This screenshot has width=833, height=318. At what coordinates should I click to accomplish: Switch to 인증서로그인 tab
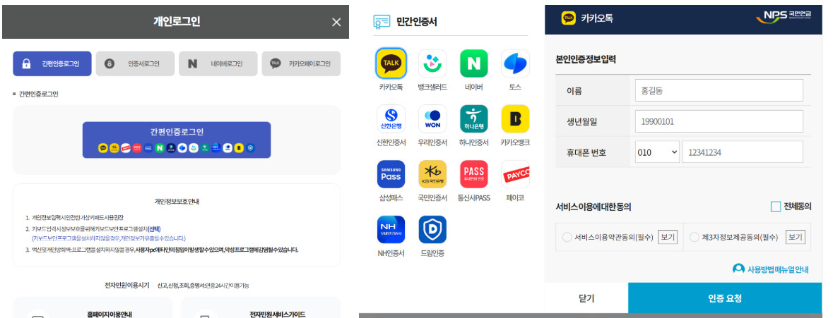tap(135, 63)
